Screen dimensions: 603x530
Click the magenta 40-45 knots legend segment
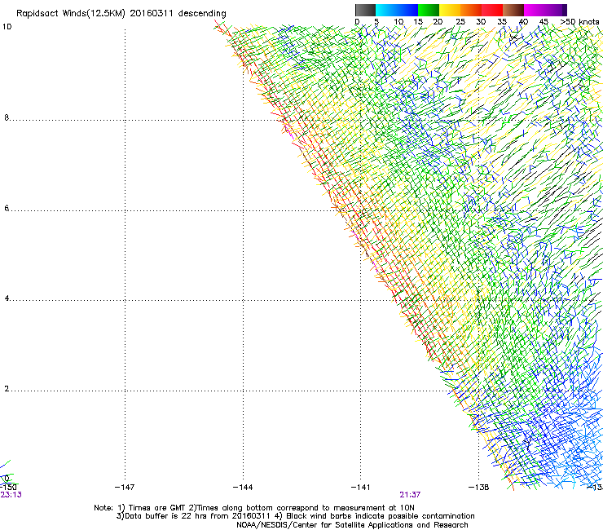point(535,10)
